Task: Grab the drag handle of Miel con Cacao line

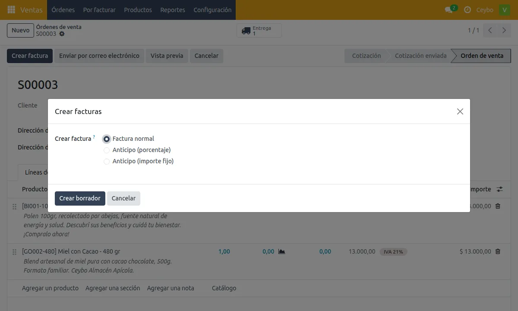Action: pyautogui.click(x=14, y=252)
